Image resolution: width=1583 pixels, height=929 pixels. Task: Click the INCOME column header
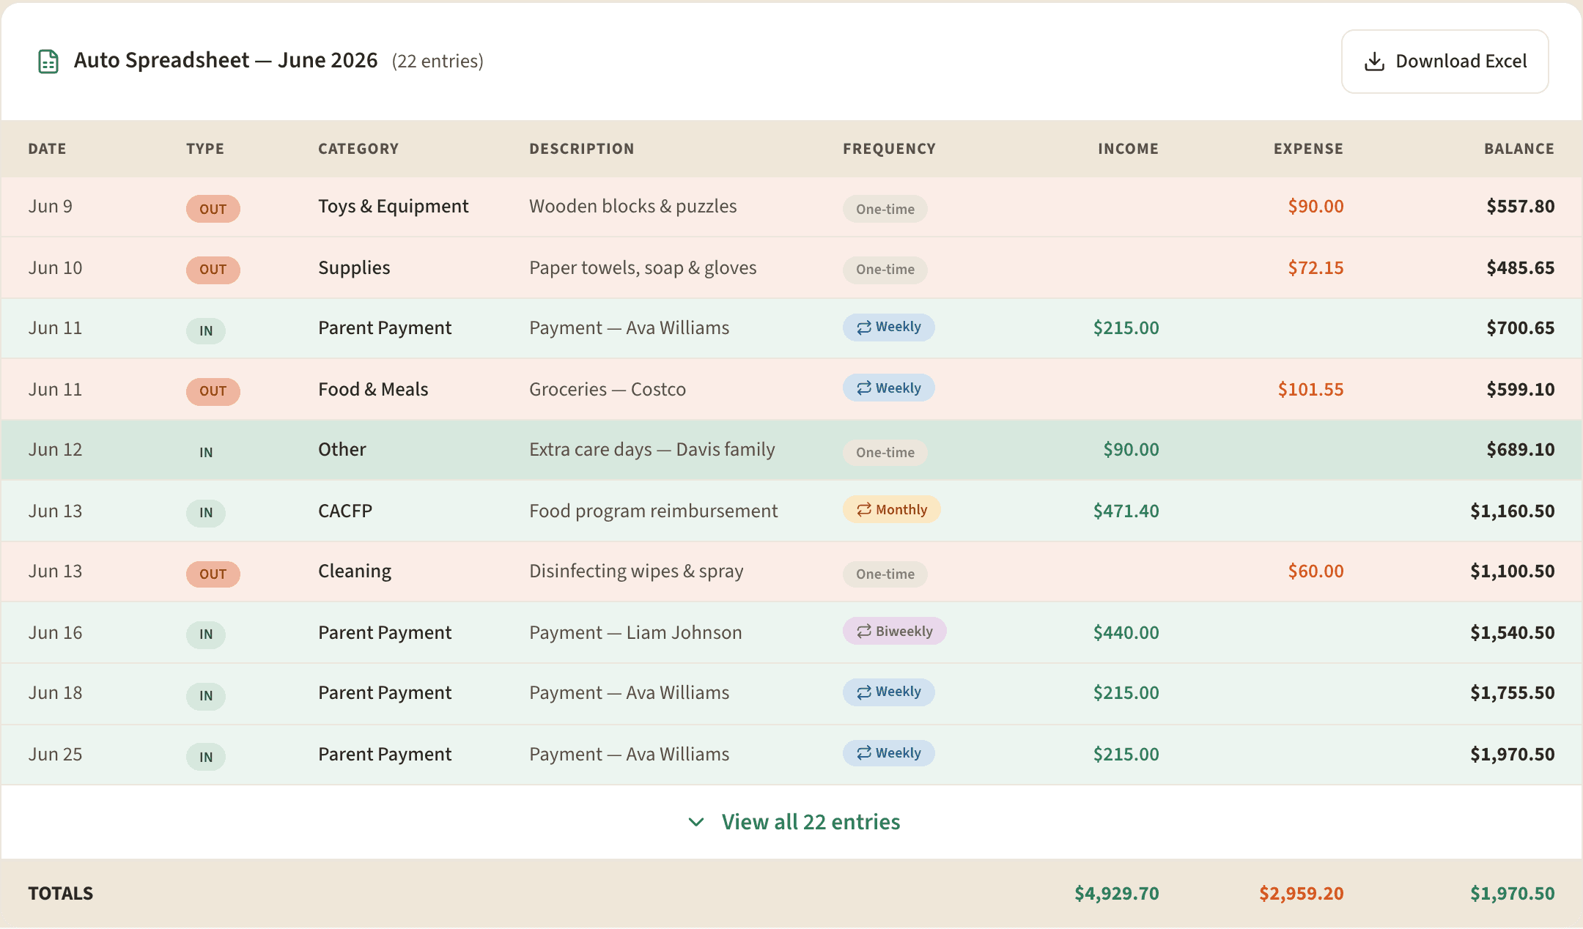coord(1128,149)
